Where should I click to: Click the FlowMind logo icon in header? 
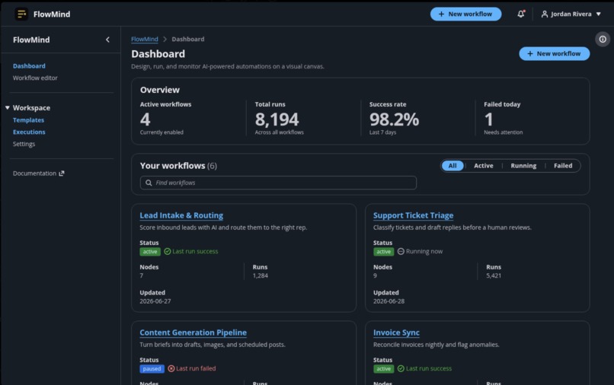(21, 14)
